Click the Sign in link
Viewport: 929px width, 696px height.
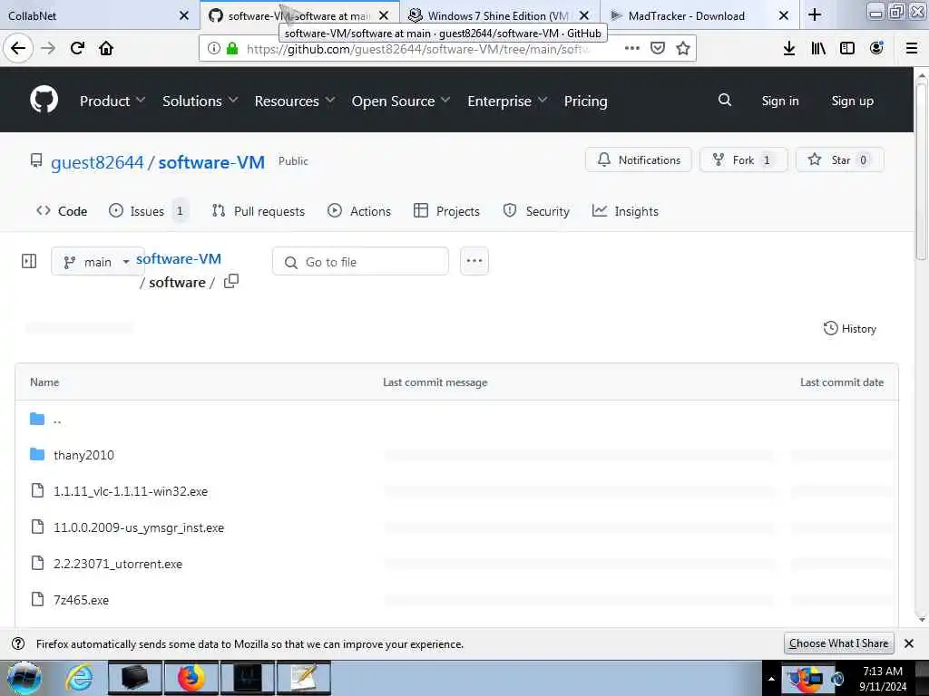(779, 101)
